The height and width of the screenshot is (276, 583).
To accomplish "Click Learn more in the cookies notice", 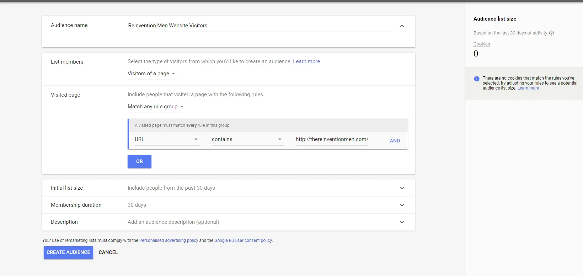I will pos(528,88).
